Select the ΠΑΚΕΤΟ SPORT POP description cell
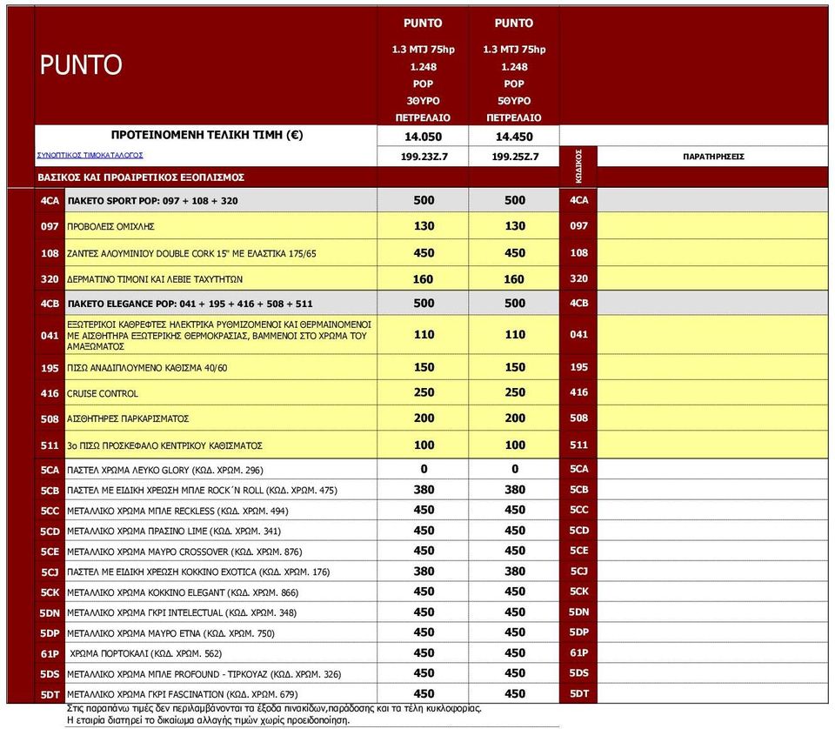This screenshot has width=835, height=729. click(x=221, y=201)
